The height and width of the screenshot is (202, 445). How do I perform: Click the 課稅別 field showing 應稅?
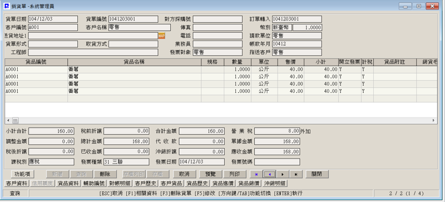[51, 162]
